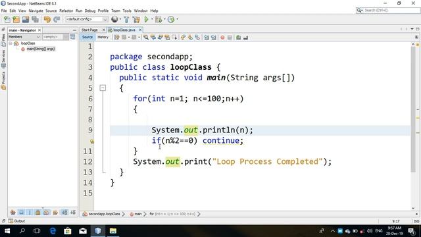
Task: Click the New Project toolbar icon
Action: pos(16,19)
